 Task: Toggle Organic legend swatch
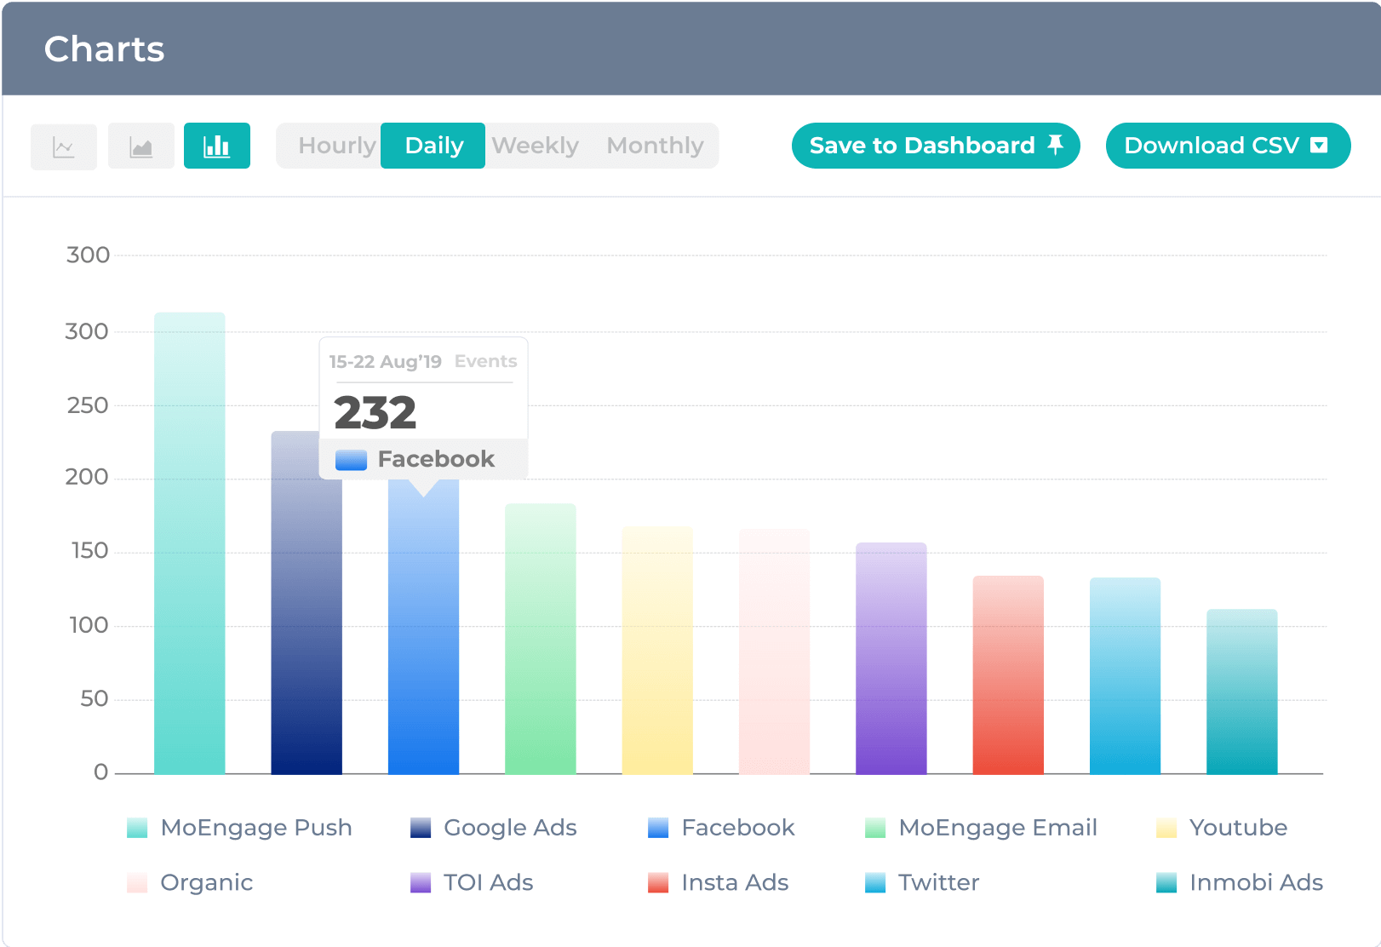(x=137, y=882)
